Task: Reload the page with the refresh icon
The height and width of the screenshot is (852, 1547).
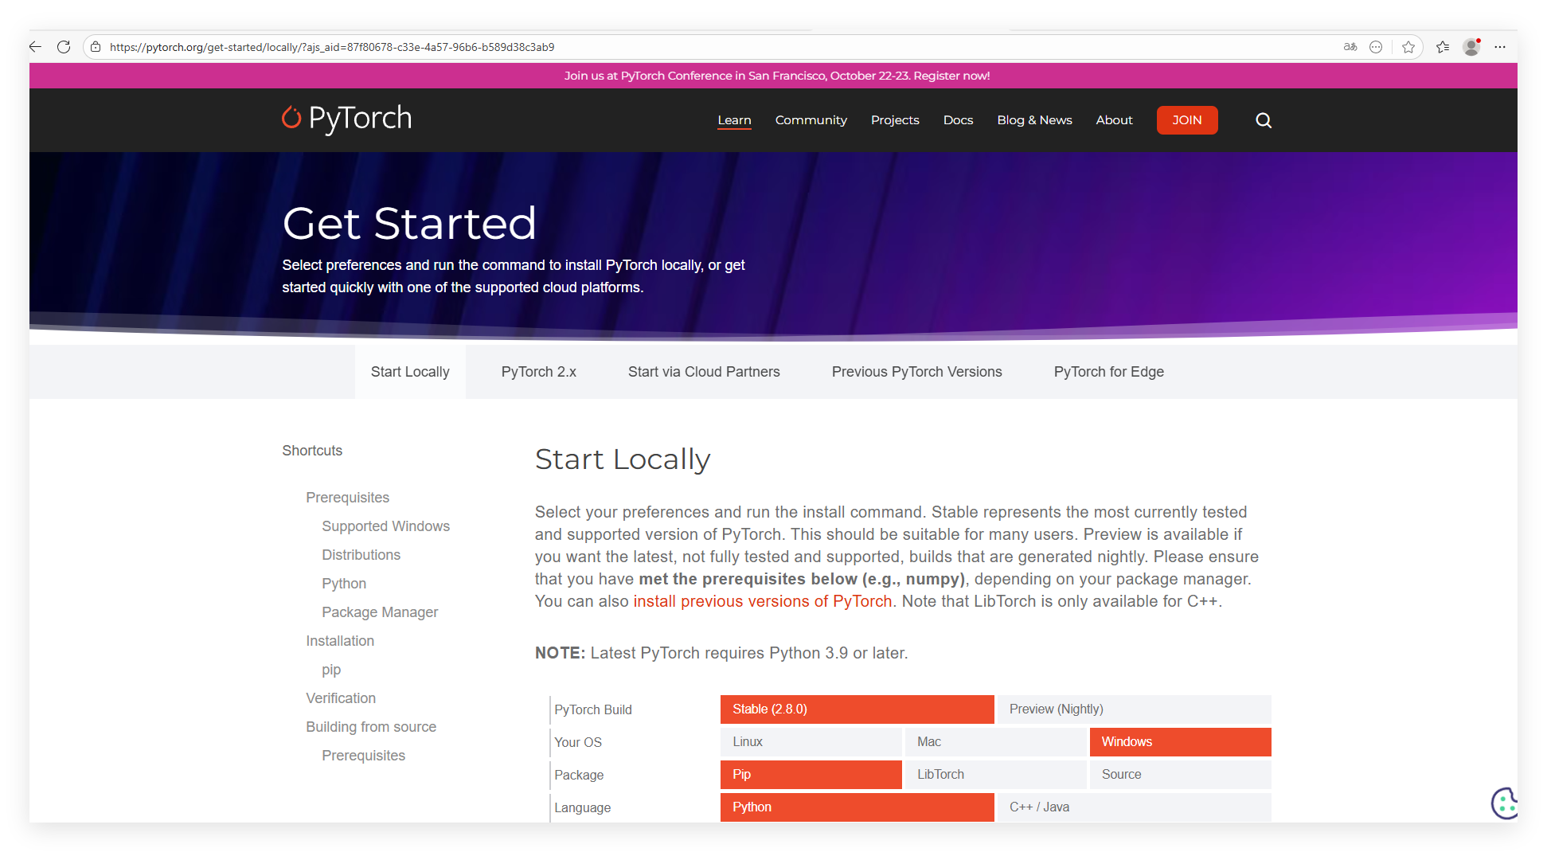Action: 64,47
